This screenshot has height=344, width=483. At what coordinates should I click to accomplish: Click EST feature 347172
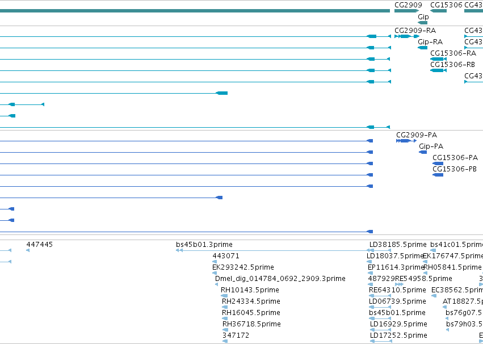pyautogui.click(x=236, y=335)
